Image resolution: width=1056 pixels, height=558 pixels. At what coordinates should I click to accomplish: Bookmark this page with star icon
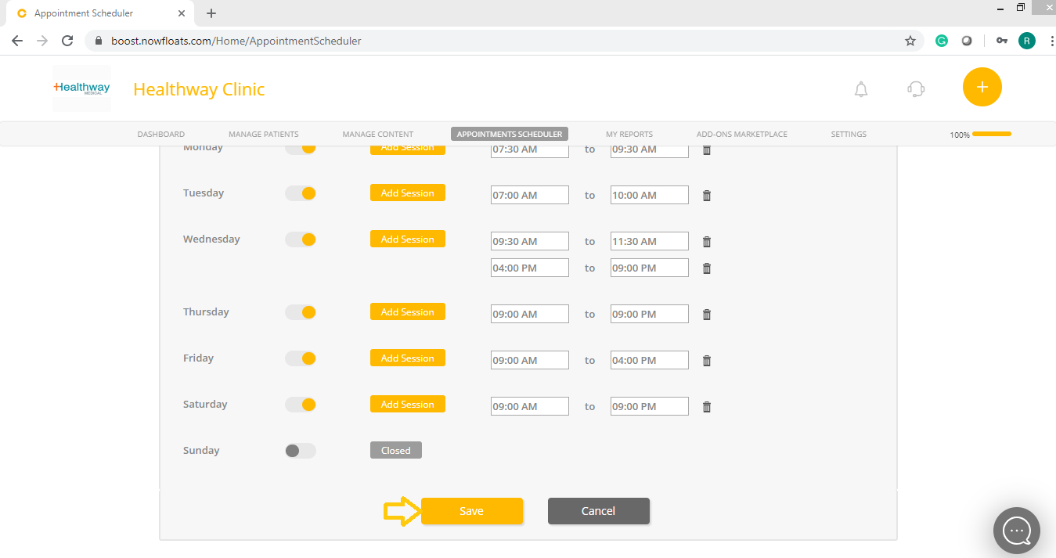pyautogui.click(x=910, y=41)
